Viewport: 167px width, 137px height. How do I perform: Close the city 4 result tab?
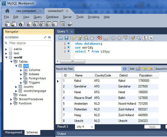[92, 127]
